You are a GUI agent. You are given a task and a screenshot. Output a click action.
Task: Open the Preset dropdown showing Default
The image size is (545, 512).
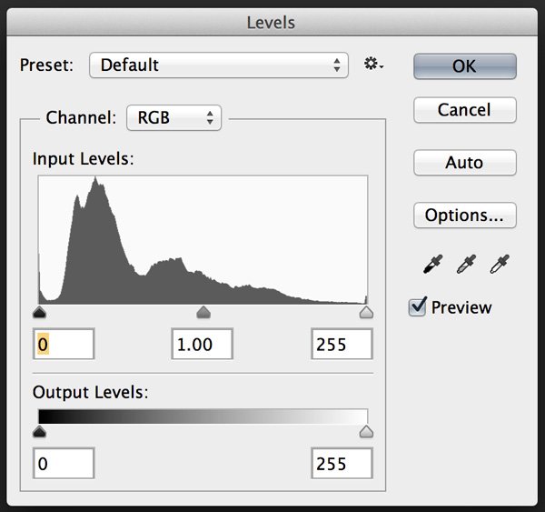(x=219, y=65)
